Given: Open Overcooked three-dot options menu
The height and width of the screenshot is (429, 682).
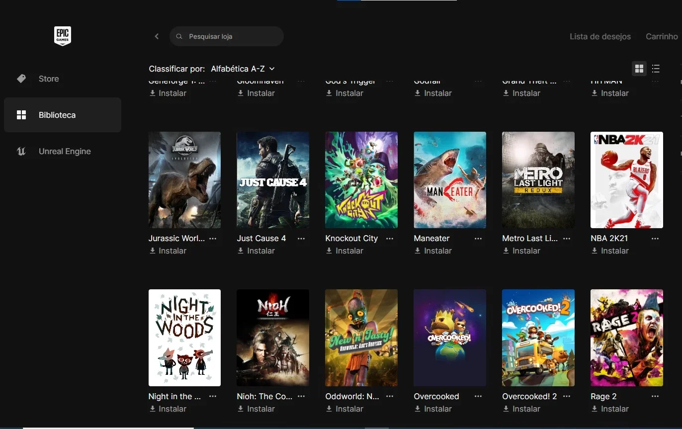Looking at the screenshot, I should point(478,397).
